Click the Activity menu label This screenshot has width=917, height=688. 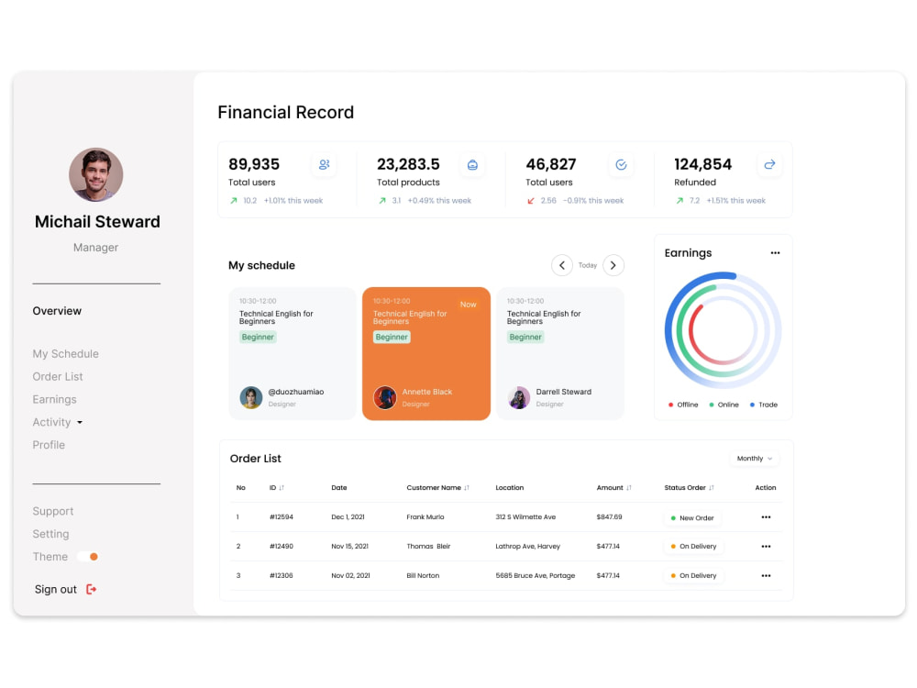[51, 422]
